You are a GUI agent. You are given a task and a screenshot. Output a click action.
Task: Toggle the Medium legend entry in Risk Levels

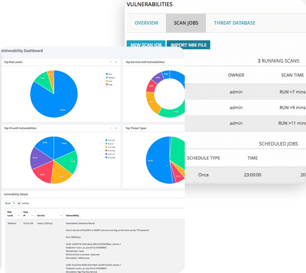[x=111, y=78]
